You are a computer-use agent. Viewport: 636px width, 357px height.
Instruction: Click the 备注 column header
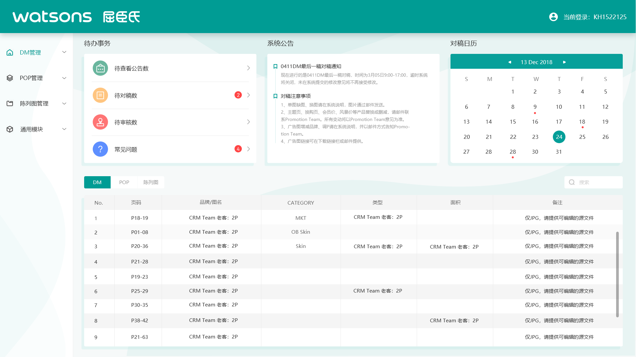[x=557, y=202]
